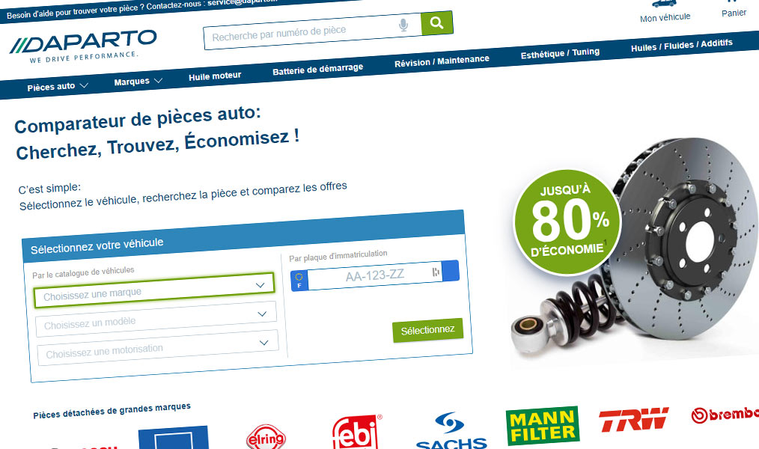Open the Marques navigation menu

138,82
